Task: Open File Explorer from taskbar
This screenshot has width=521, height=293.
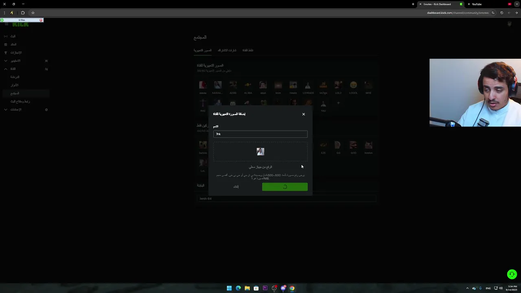Action: pos(247,288)
